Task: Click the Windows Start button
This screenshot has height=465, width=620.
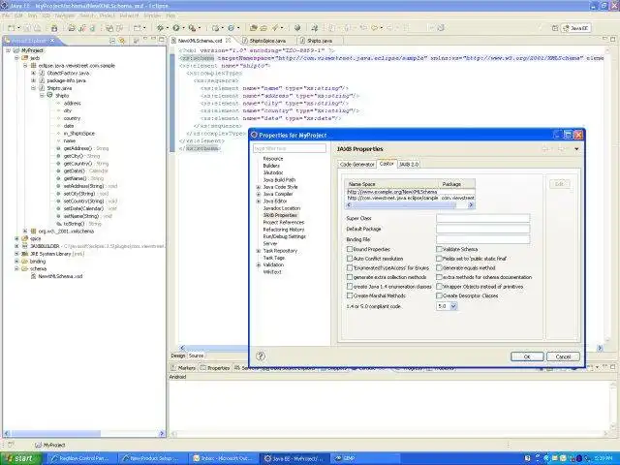Action: (21, 457)
